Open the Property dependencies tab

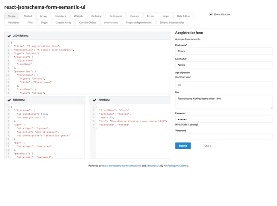[138, 23]
